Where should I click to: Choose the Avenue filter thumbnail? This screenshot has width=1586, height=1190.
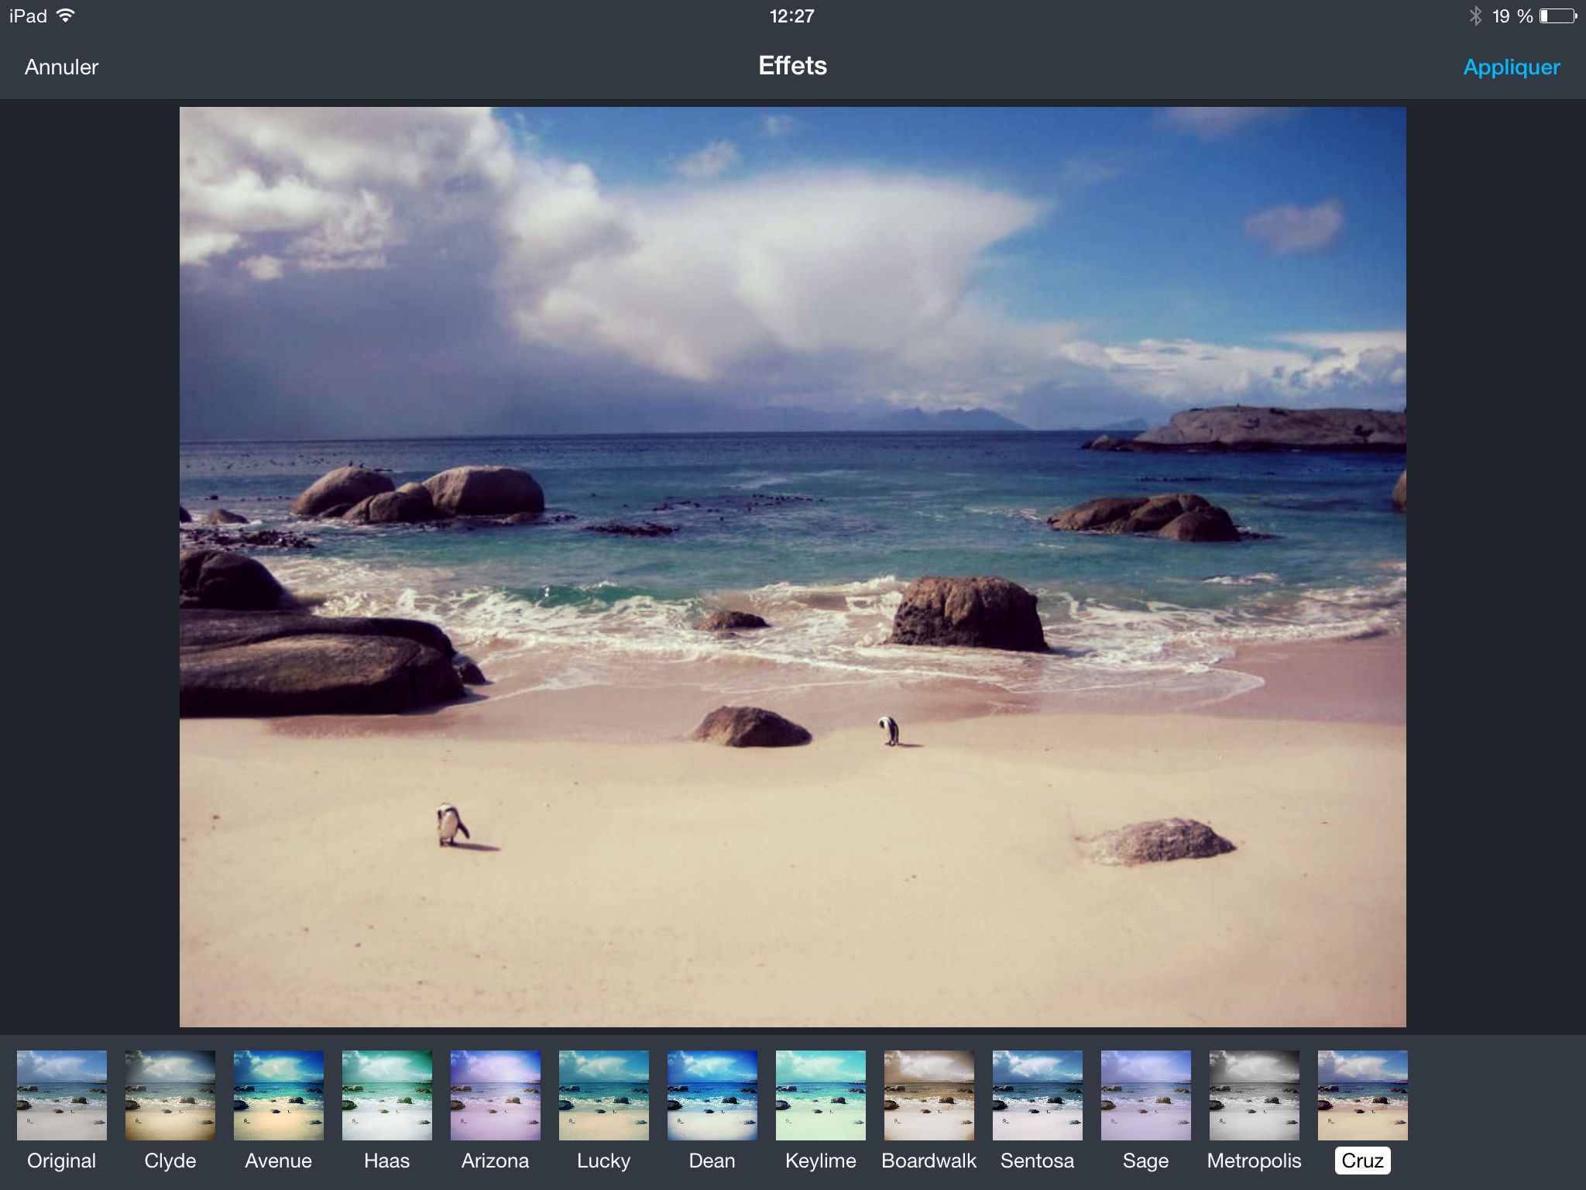point(279,1095)
